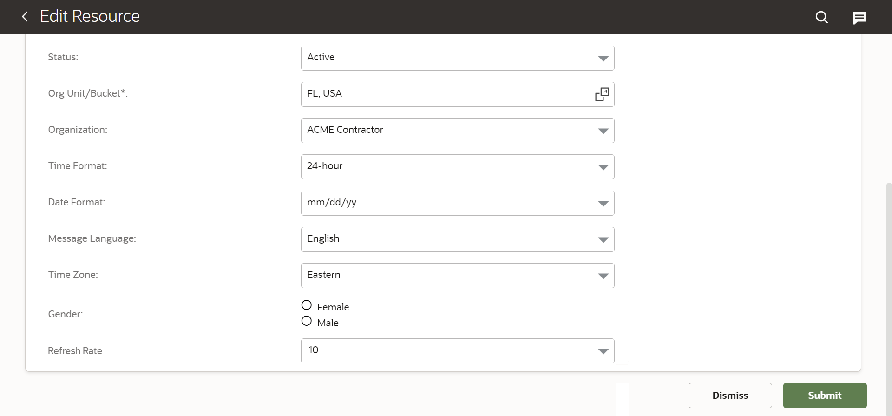This screenshot has width=892, height=416.
Task: Open the Date Format dropdown
Action: tap(457, 203)
